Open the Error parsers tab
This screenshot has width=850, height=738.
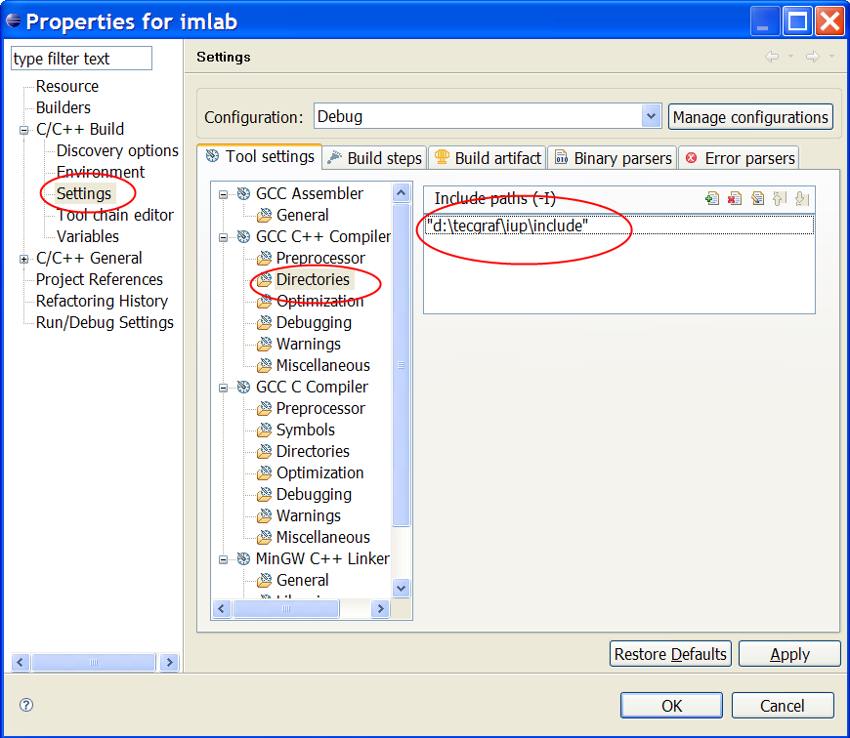click(740, 158)
